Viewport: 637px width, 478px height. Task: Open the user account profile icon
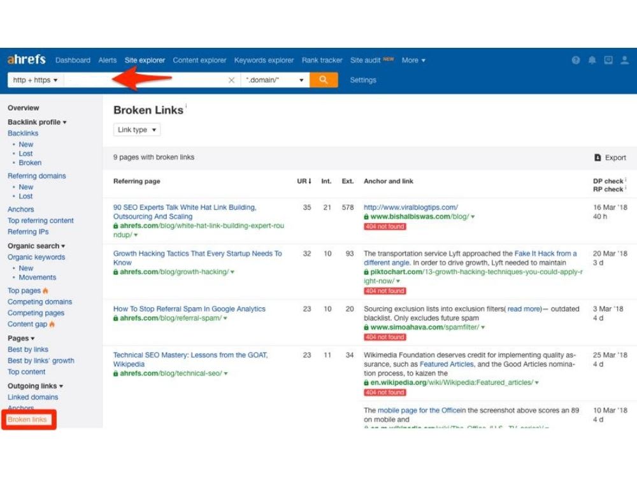624,60
